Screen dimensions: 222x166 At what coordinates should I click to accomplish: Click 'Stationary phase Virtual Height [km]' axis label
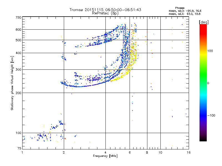coord(12,83)
